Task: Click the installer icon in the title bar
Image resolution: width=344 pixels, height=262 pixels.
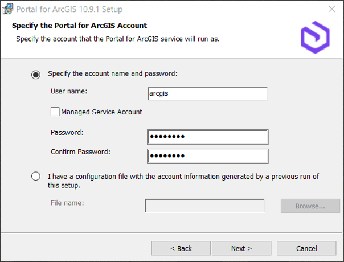Action: tap(7, 9)
